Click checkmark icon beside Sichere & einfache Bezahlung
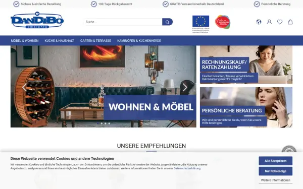The image size is (303, 189). pyautogui.click(x=16, y=4)
